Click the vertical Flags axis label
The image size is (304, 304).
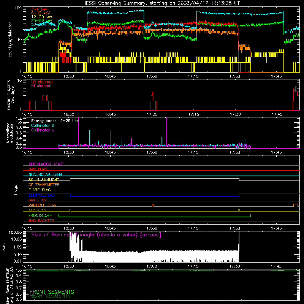pos(15,190)
